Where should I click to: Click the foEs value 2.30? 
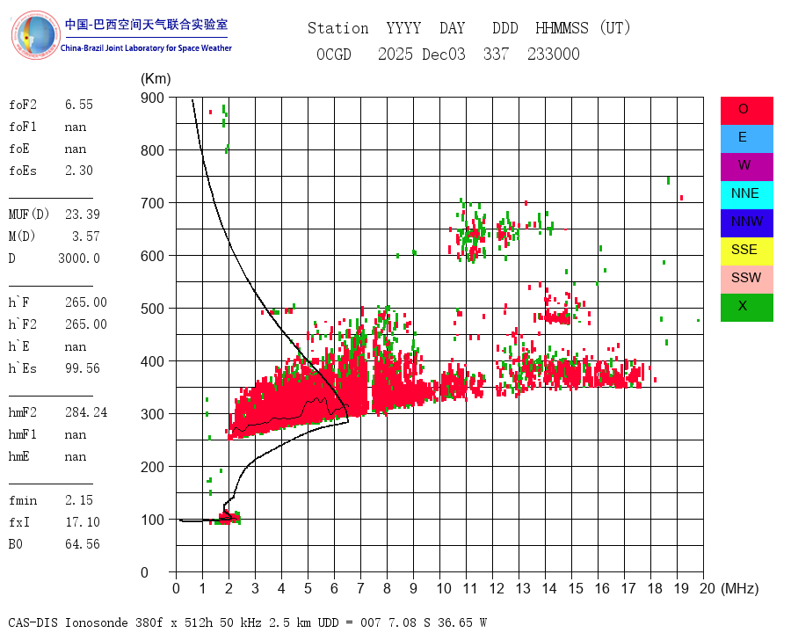(x=79, y=171)
